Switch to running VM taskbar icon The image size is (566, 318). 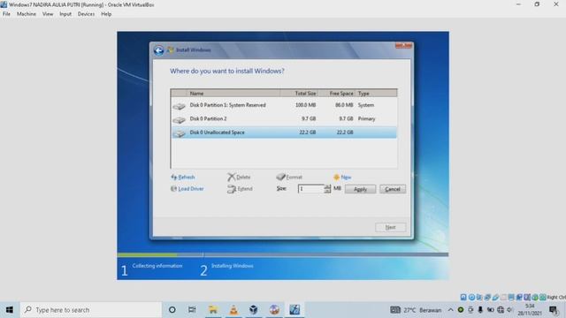[294, 310]
